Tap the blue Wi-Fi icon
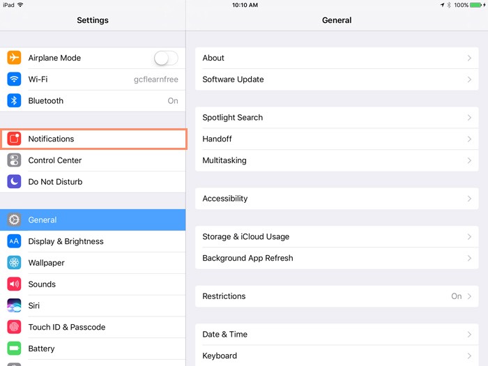Screen dimensions: 488x366 pos(14,79)
